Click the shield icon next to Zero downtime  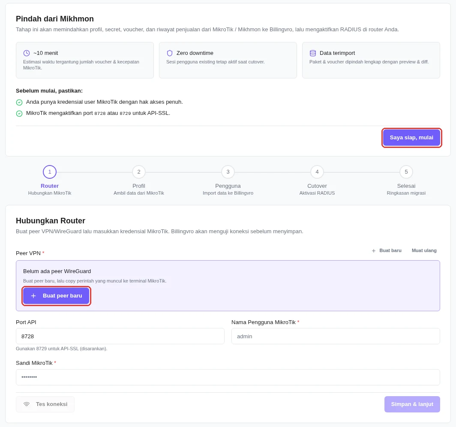coord(170,53)
